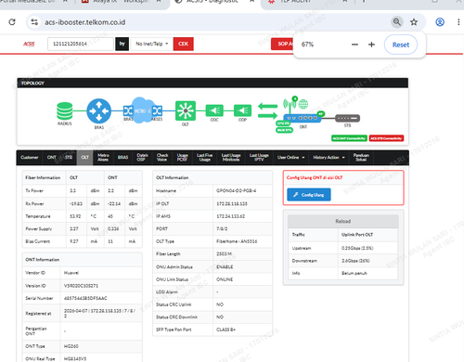The height and width of the screenshot is (362, 464).
Task: Decrease zoom with minus button
Action: [354, 45]
